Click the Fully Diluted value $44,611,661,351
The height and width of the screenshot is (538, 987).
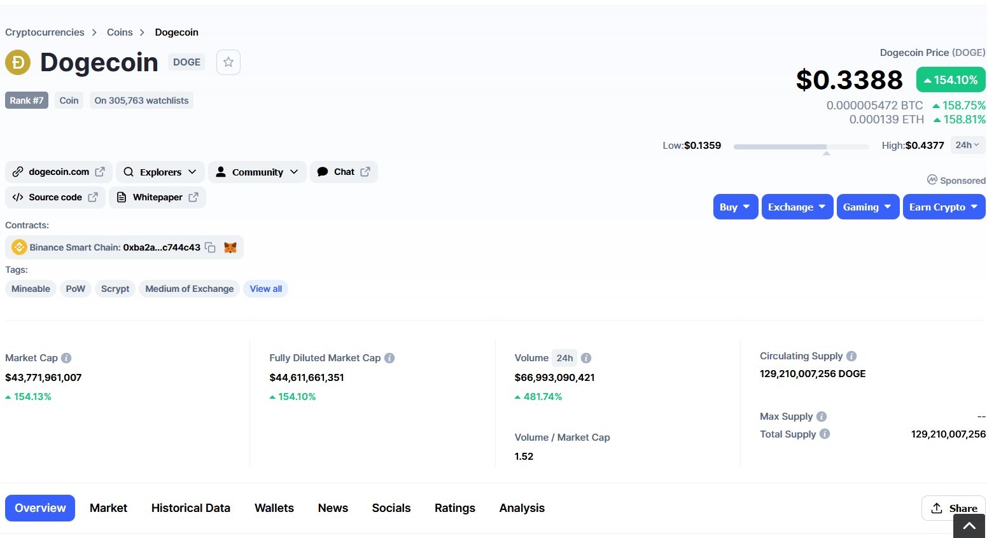click(307, 378)
